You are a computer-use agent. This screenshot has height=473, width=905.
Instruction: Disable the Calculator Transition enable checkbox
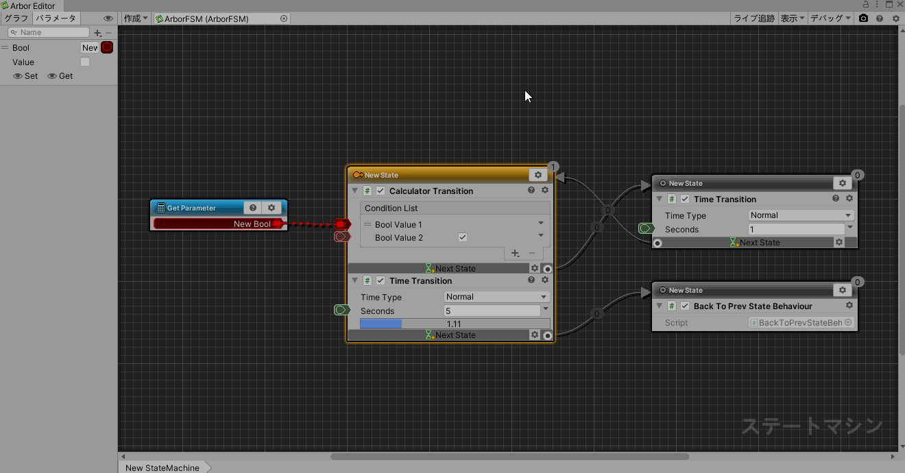tap(381, 191)
